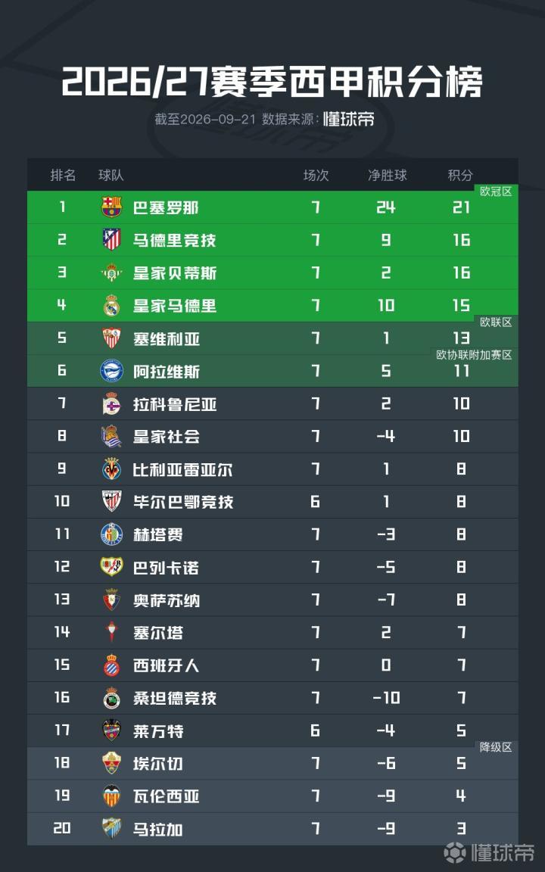Click the 皇家贝蒂斯 team name
The width and height of the screenshot is (545, 872).
(175, 273)
